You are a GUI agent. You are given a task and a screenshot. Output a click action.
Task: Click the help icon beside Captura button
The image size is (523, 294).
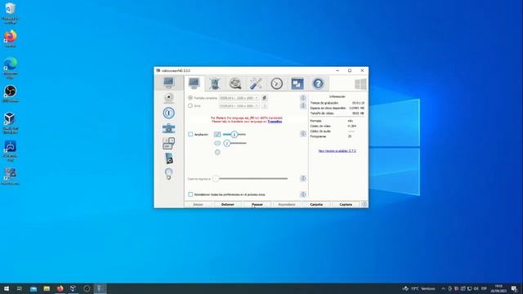point(364,204)
